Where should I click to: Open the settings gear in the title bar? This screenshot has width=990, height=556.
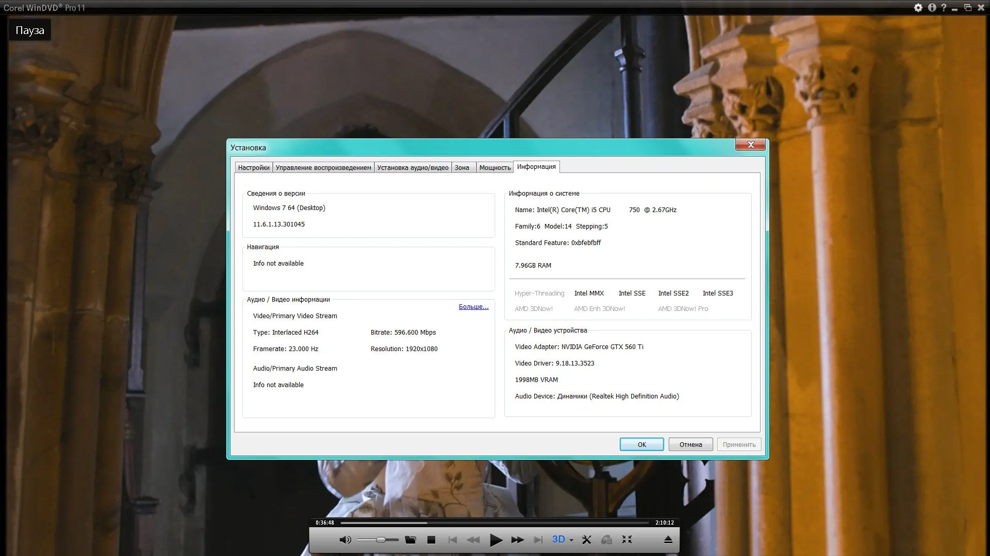pos(918,8)
